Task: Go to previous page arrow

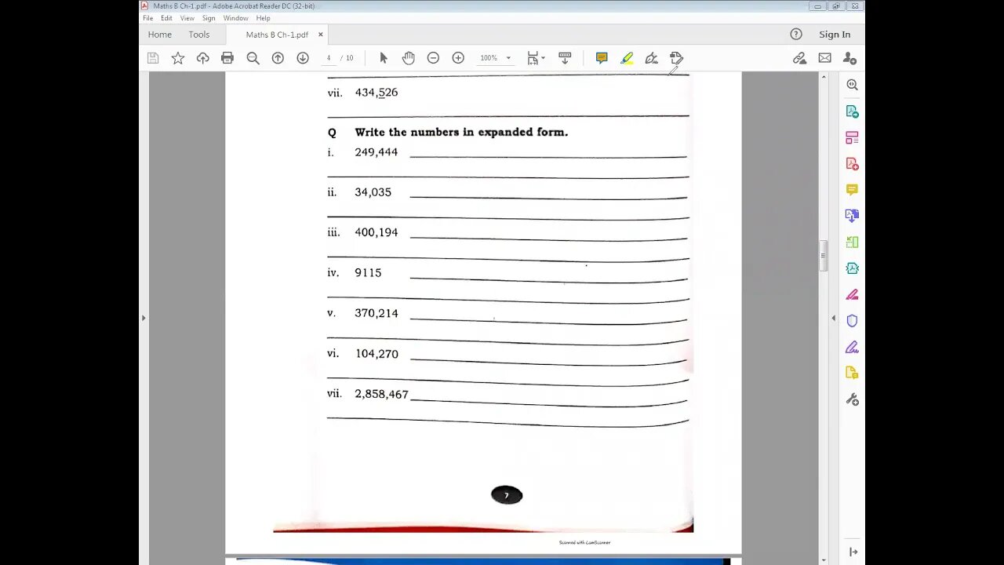Action: 278,58
